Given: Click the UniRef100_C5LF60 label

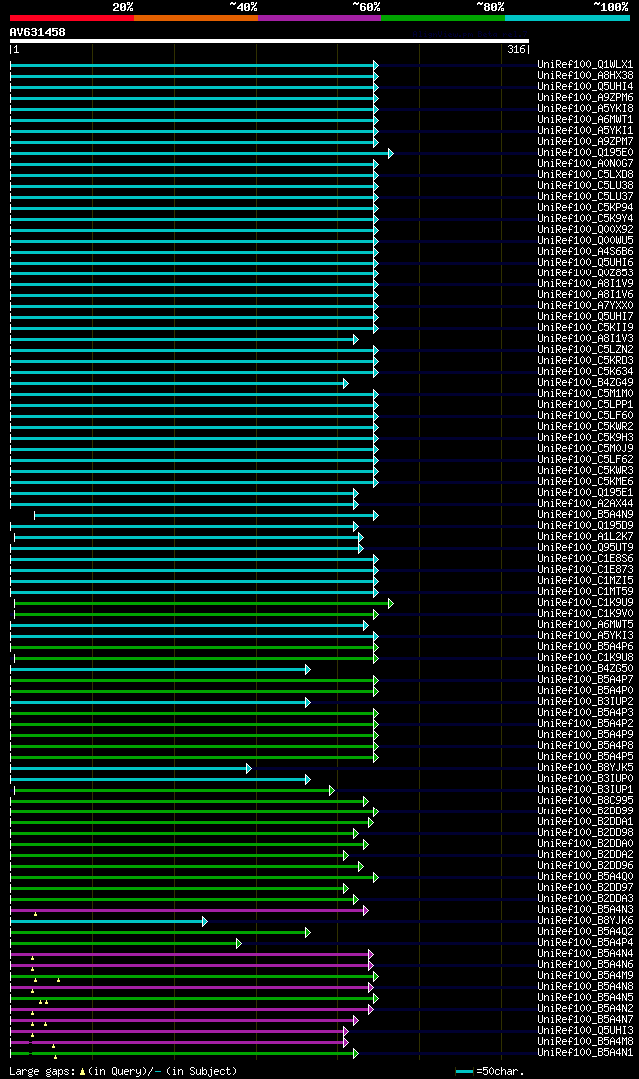Looking at the screenshot, I should pos(585,416).
